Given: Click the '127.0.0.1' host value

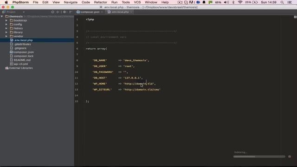Looking at the screenshot, I should [132, 78].
